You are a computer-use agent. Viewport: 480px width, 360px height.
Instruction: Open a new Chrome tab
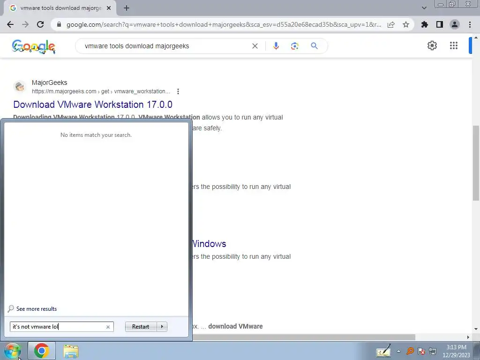click(127, 8)
